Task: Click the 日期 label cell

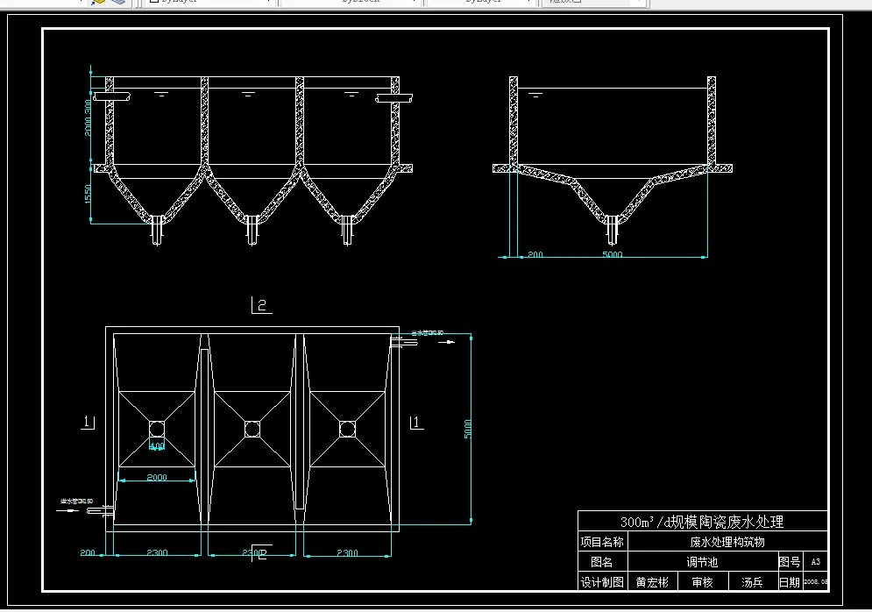Action: (x=789, y=582)
